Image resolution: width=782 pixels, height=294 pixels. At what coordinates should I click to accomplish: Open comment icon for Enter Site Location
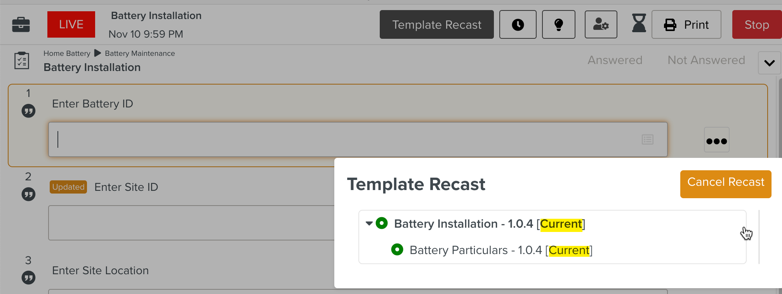[x=28, y=278]
